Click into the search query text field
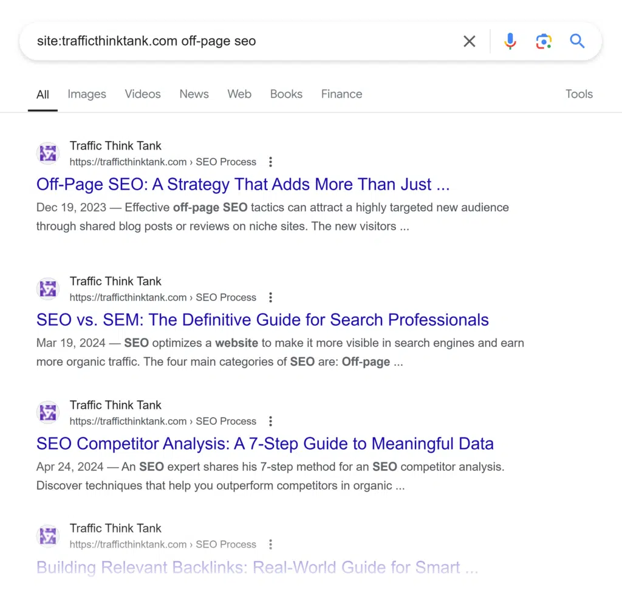622x590 pixels. pos(231,41)
